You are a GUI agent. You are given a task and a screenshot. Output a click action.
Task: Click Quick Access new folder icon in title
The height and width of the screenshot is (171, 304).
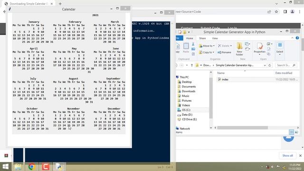185,32
